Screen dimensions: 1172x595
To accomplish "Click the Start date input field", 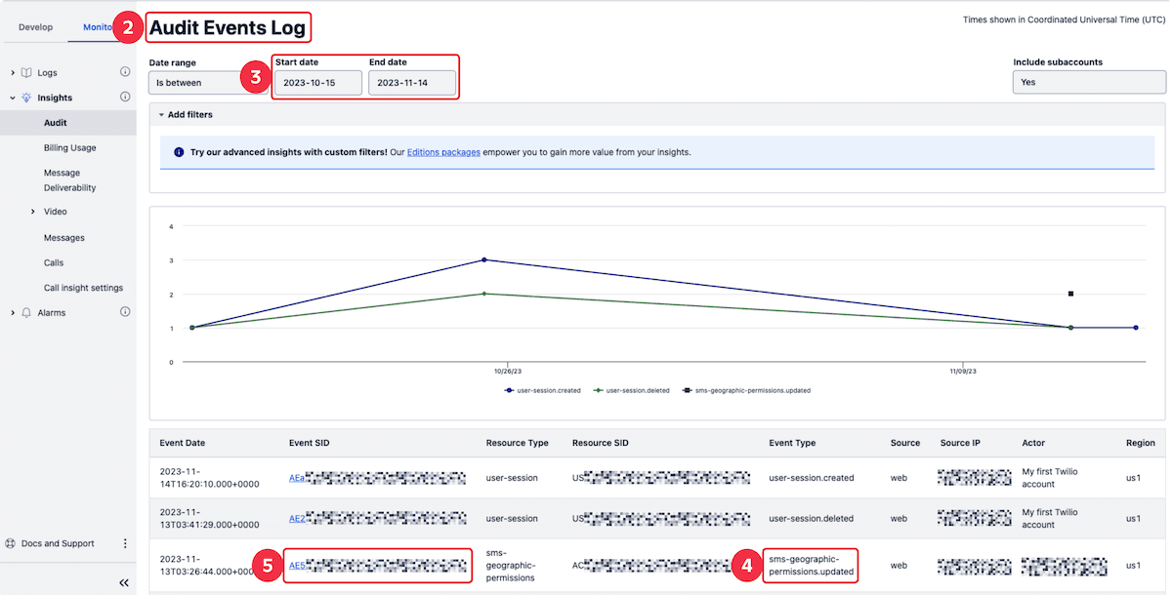I will tap(316, 83).
